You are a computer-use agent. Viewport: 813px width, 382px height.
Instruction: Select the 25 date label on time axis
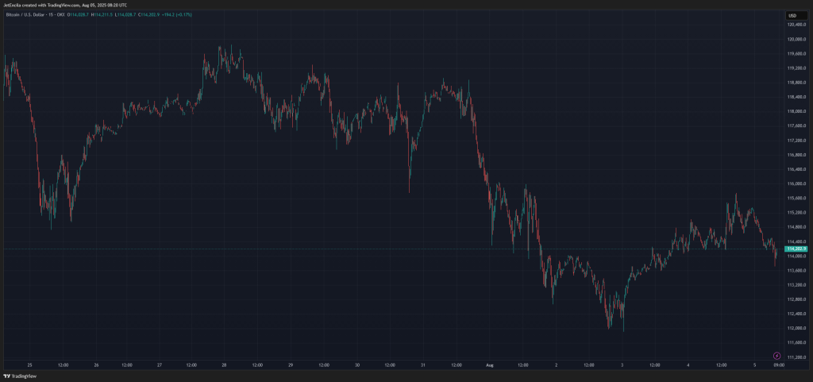[x=29, y=365]
